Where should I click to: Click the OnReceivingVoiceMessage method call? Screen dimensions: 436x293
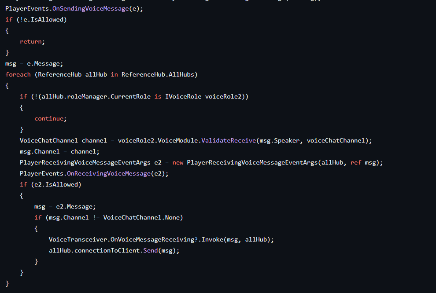point(109,174)
